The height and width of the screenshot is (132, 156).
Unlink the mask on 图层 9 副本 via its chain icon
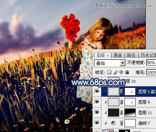click(122, 91)
